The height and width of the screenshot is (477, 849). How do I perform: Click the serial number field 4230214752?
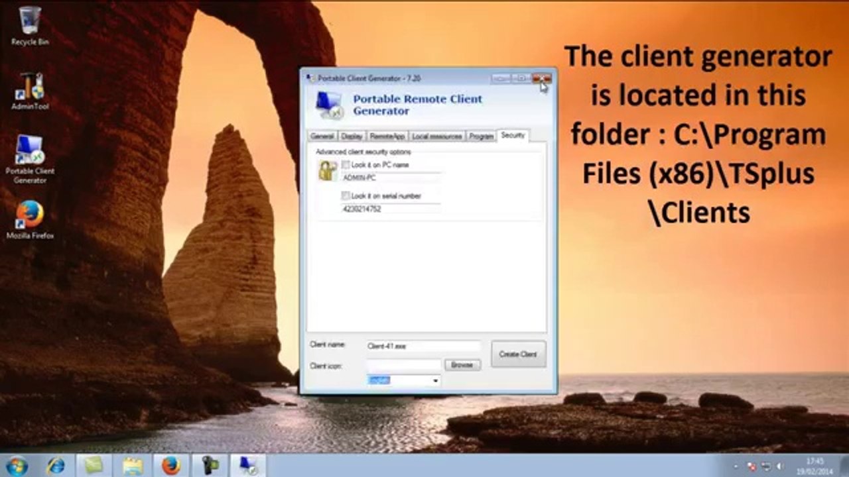(391, 209)
